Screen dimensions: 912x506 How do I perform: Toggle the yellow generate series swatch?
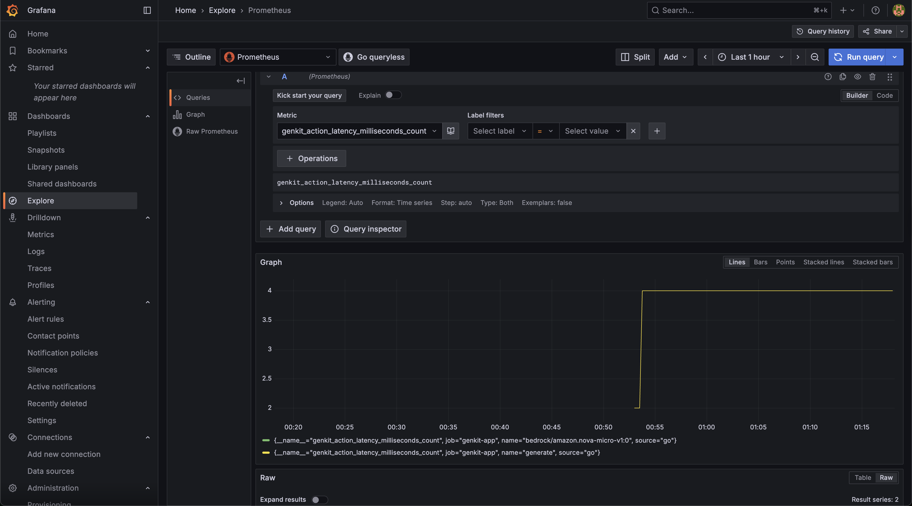pyautogui.click(x=266, y=452)
